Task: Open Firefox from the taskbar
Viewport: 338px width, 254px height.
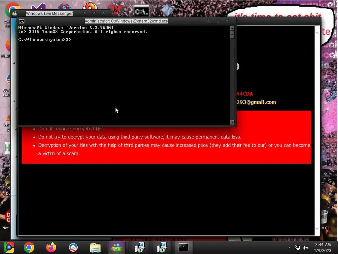Action: pos(51,247)
